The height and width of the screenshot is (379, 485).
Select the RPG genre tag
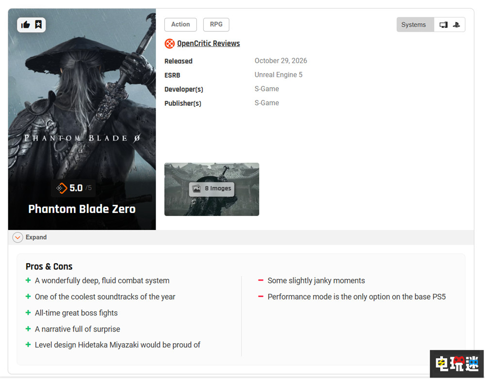(216, 24)
